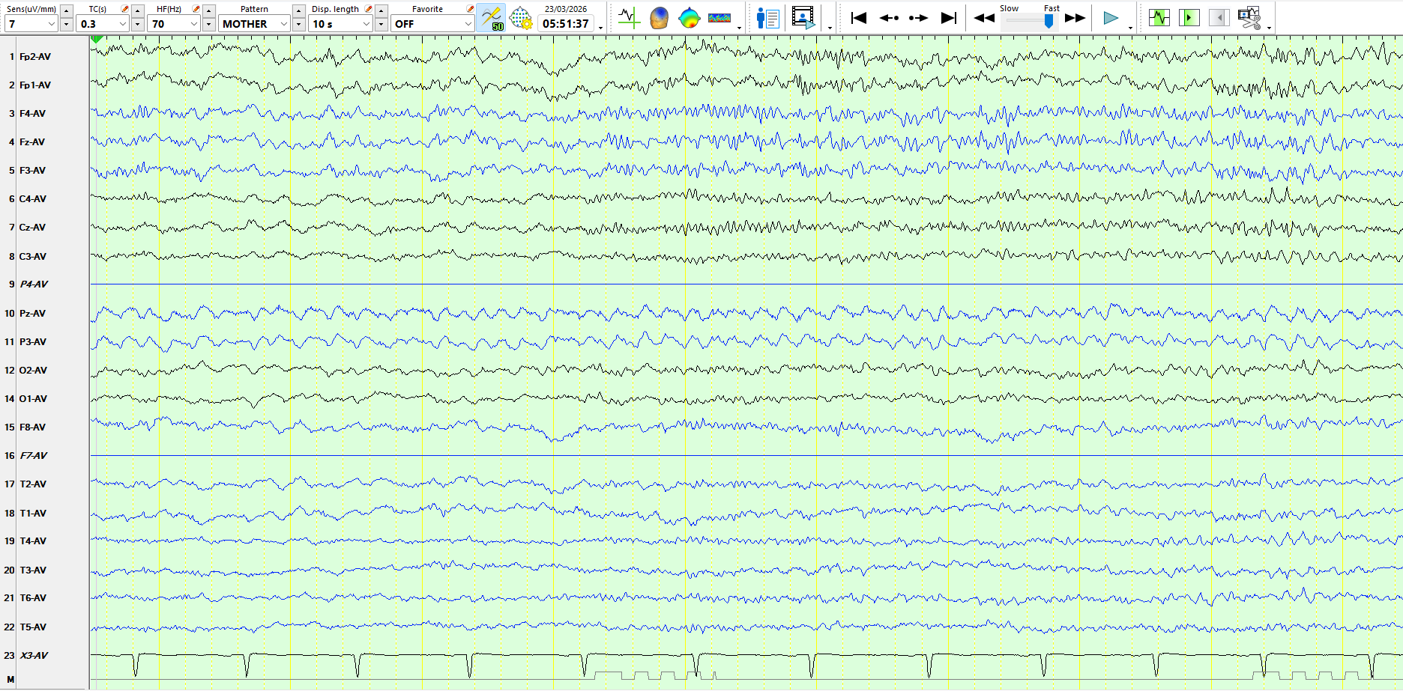The height and width of the screenshot is (691, 1403).
Task: Step Disp. length up
Action: (381, 10)
